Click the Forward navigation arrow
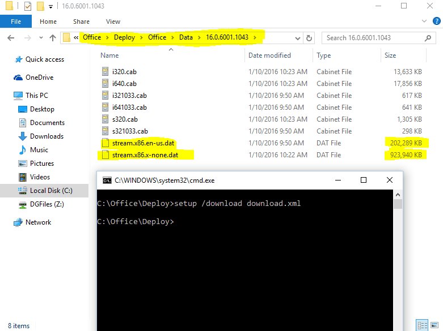The height and width of the screenshot is (331, 443). 27,38
